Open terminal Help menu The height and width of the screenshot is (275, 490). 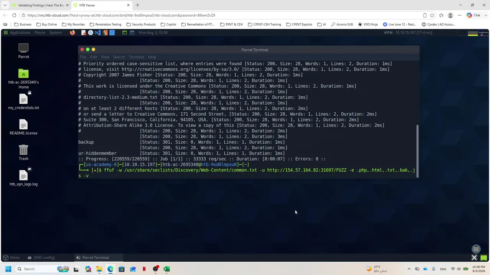coord(152,57)
